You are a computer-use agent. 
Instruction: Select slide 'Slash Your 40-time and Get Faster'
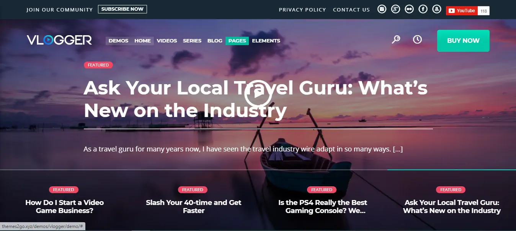[194, 207]
